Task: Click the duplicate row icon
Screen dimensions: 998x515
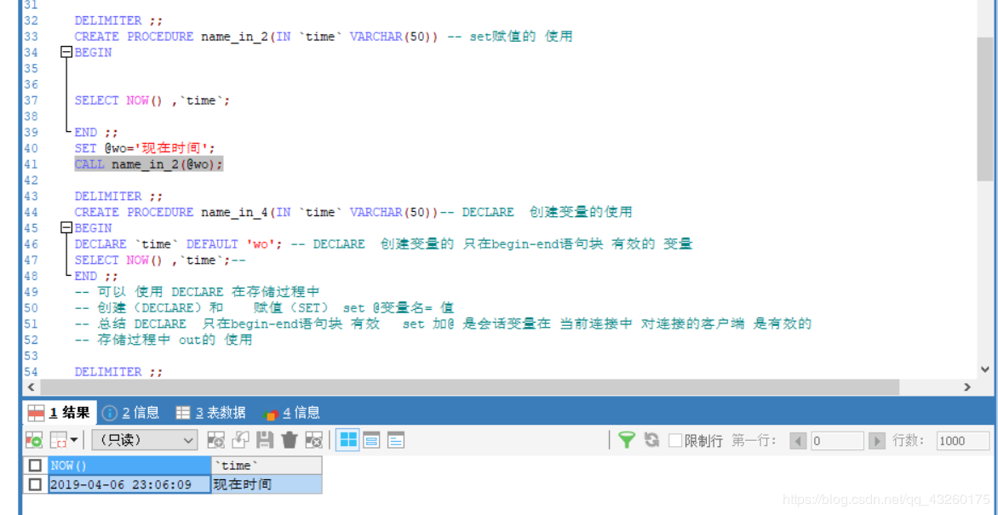Action: click(x=241, y=440)
